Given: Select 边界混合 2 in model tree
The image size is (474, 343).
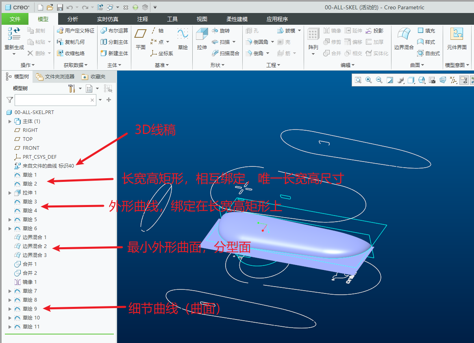Looking at the screenshot, I should (x=35, y=246).
